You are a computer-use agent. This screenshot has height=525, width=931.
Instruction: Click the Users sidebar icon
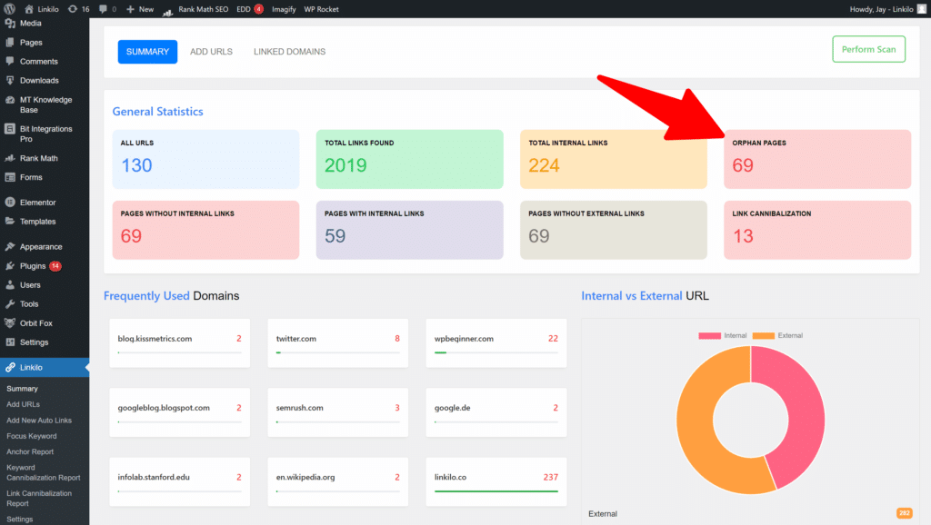point(10,284)
